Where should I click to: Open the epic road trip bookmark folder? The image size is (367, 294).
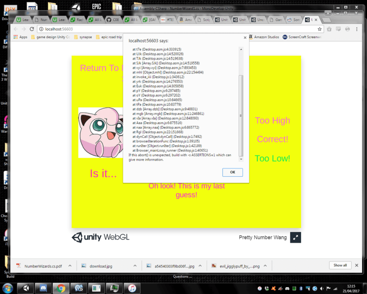[109, 37]
